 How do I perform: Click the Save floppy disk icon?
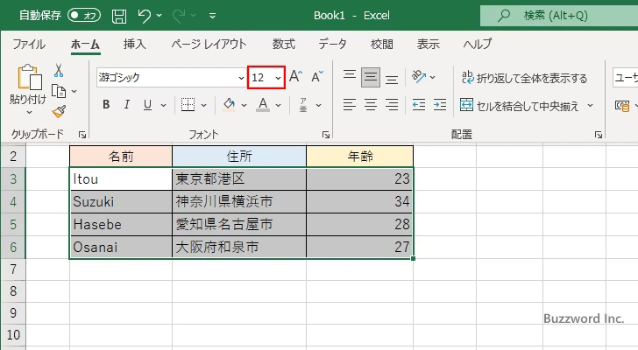[x=119, y=16]
